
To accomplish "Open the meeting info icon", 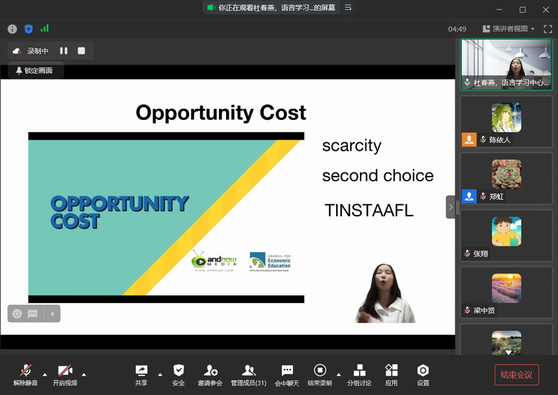I will tap(12, 29).
